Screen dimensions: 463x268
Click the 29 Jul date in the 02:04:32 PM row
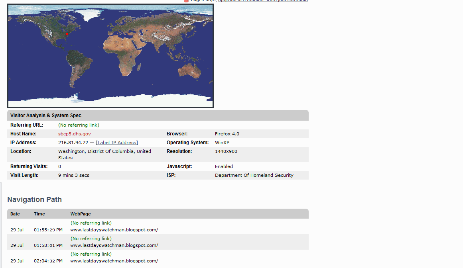point(17,261)
